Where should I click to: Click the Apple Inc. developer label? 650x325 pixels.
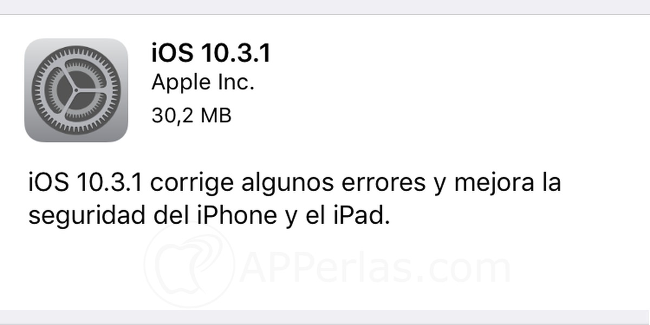[x=203, y=83]
